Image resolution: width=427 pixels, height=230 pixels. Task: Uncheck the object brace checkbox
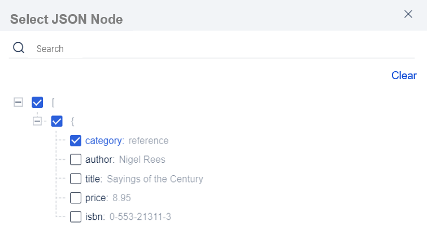(x=56, y=121)
